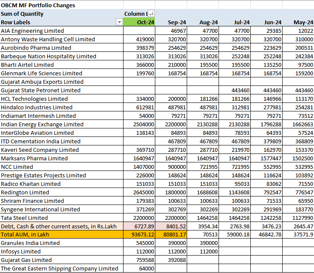Screen dimensions: 314x273
Task: Click AIA Engineering Sep-24 value 46967
Action: click(x=178, y=31)
